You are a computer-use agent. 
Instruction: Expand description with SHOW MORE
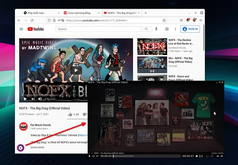(37, 147)
